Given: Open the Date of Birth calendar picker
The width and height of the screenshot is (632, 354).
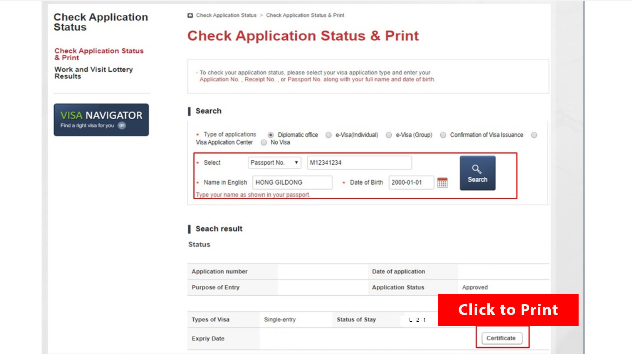Looking at the screenshot, I should tap(442, 183).
